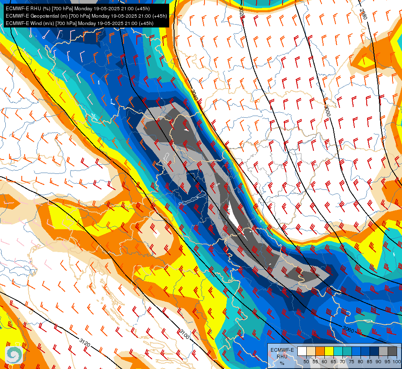This screenshot has width=402, height=369.
Task: Select the bright blue 75-80 legend swatch
Action: (x=356, y=351)
